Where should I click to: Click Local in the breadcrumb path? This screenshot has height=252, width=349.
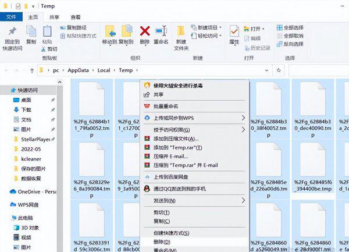coord(104,70)
